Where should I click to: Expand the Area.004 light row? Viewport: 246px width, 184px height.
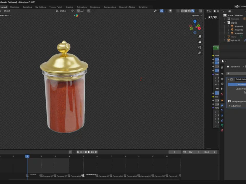(x=229, y=26)
